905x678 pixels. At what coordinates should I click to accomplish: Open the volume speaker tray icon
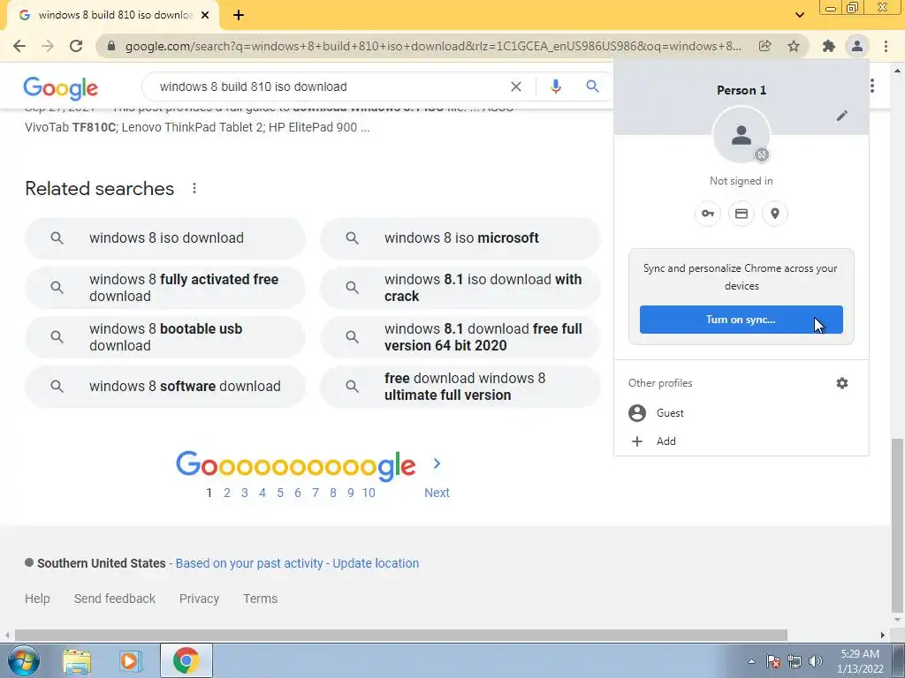(x=816, y=661)
